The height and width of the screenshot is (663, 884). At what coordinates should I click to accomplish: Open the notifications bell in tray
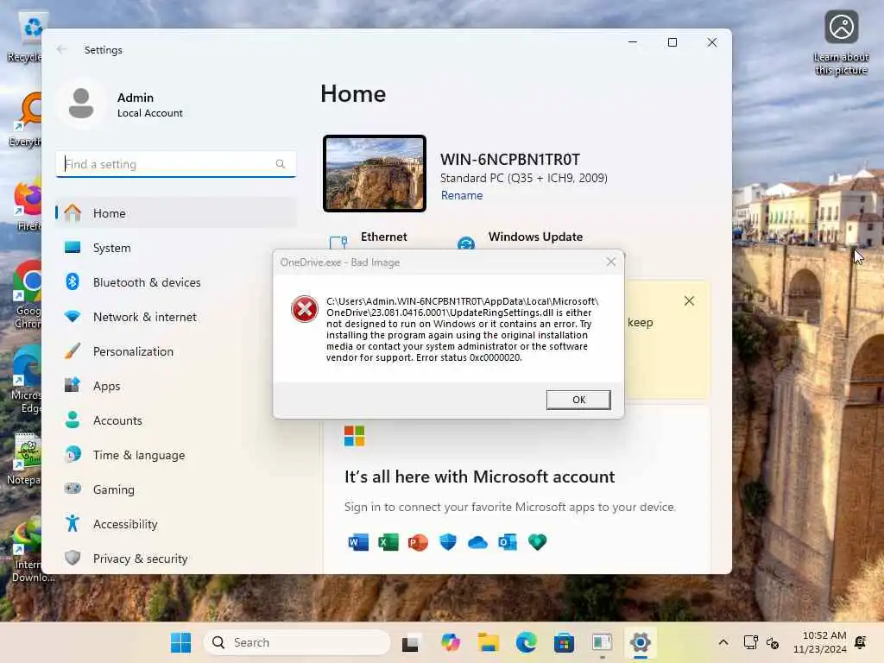click(861, 642)
